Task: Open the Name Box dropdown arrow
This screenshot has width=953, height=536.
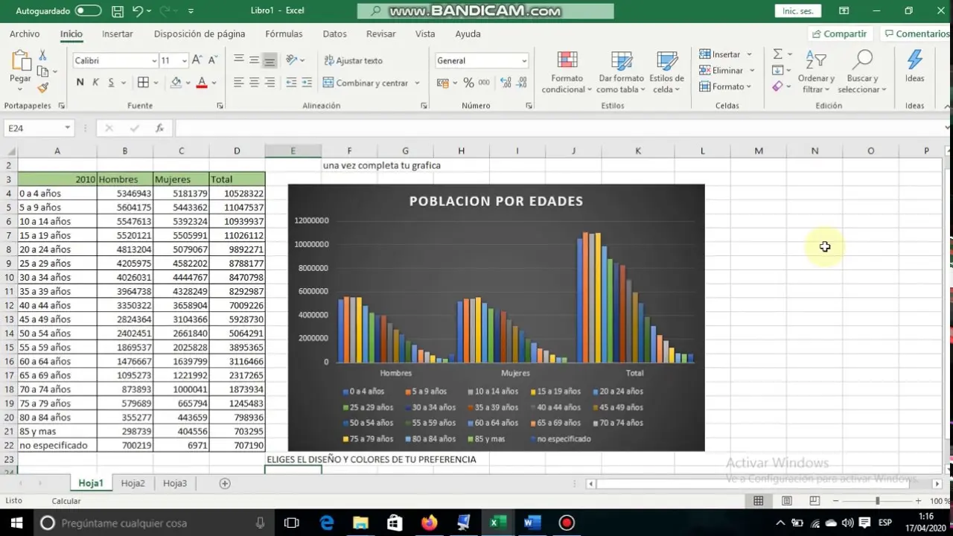Action: point(67,128)
